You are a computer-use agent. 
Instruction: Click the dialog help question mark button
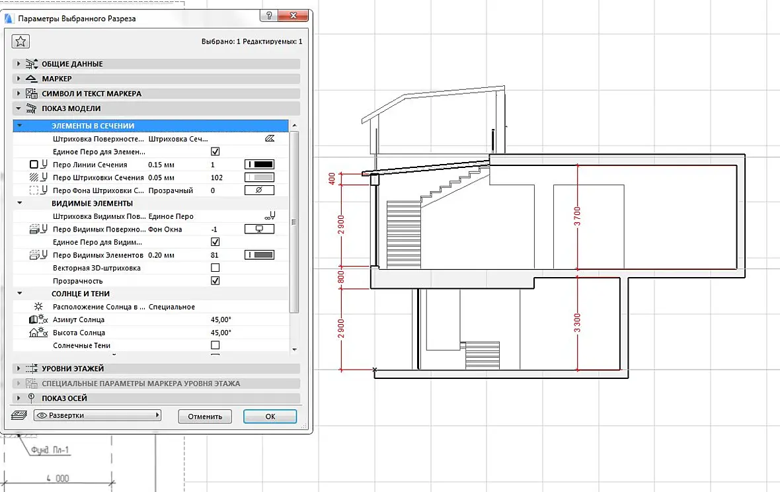pos(268,15)
